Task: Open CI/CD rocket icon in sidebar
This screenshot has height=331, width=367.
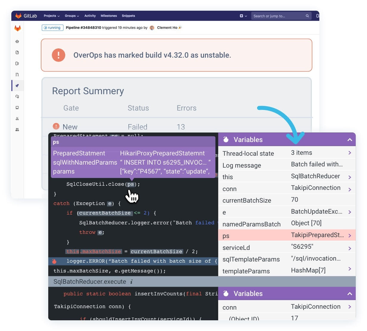Action: pos(17,86)
